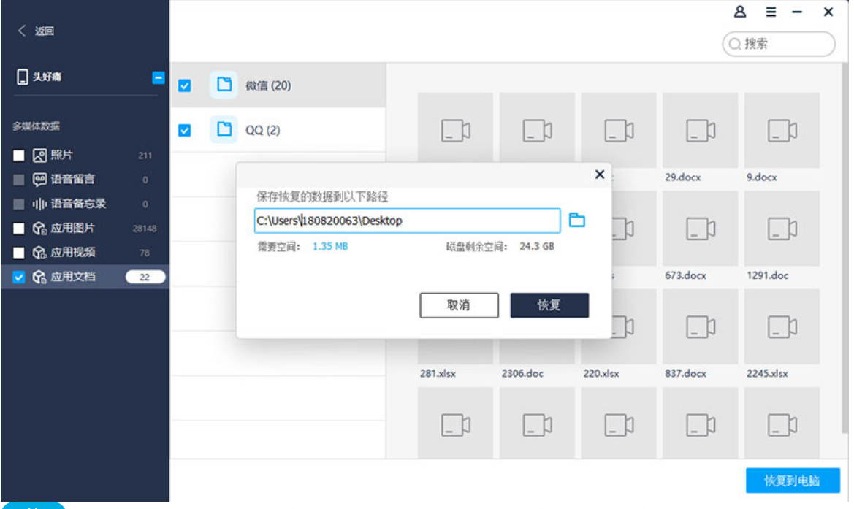Image resolution: width=854 pixels, height=509 pixels.
Task: Click the browse folder icon beside path
Action: pyautogui.click(x=577, y=221)
